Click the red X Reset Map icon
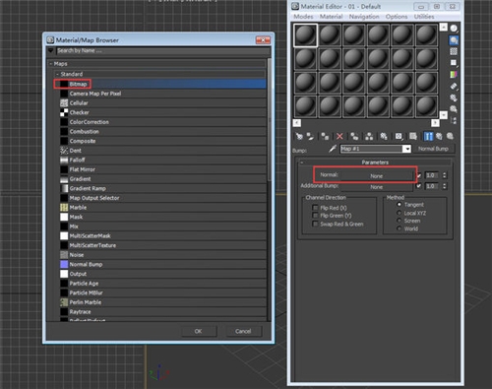492x389 pixels. pyautogui.click(x=339, y=136)
